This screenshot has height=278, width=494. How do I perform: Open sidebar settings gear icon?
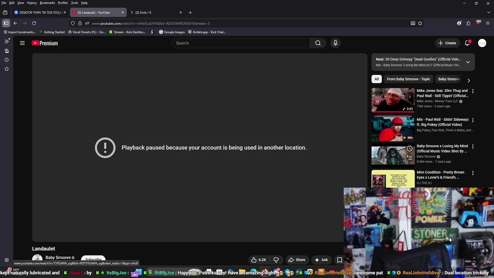(7, 260)
